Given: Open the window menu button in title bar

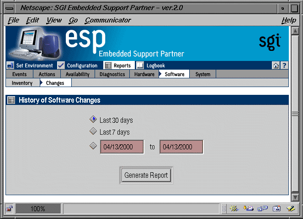Looking at the screenshot, I should [10, 8].
